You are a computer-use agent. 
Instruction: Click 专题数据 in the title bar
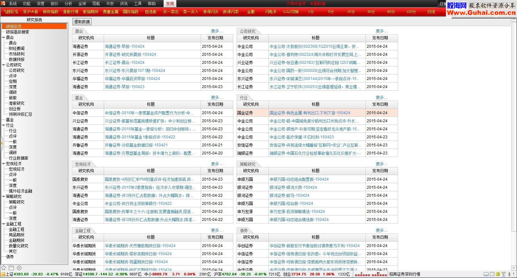point(317,4)
